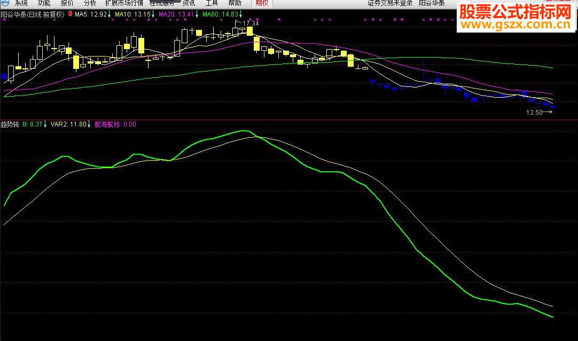The height and width of the screenshot is (341, 578).
Task: Click the 证券交易未登录 status text
Action: [x=390, y=3]
